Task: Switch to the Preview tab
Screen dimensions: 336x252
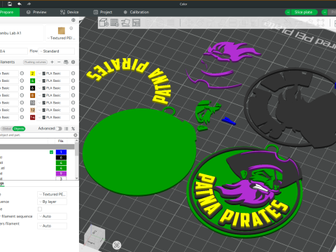Action: 36,12
